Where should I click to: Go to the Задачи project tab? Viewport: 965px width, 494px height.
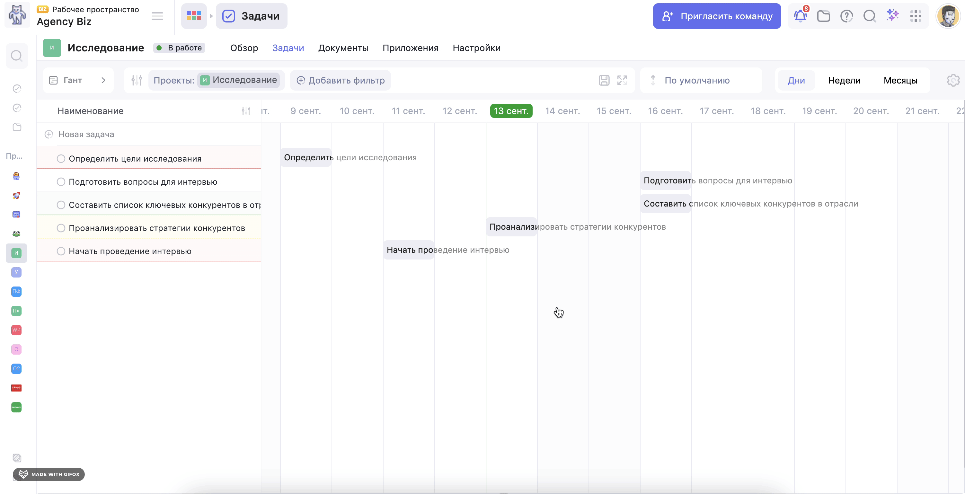[288, 48]
